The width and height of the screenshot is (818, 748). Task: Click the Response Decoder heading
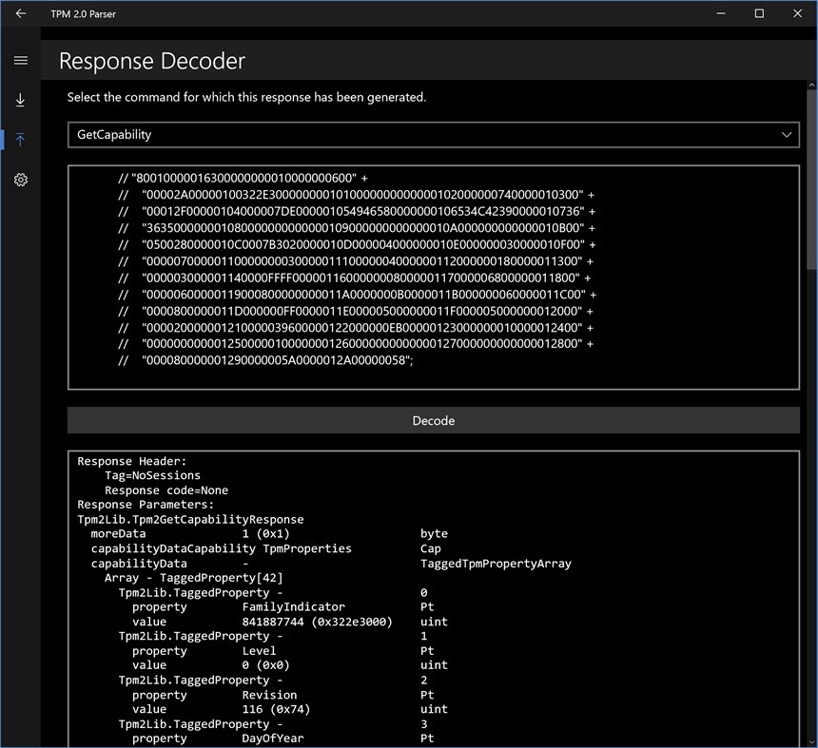point(152,61)
